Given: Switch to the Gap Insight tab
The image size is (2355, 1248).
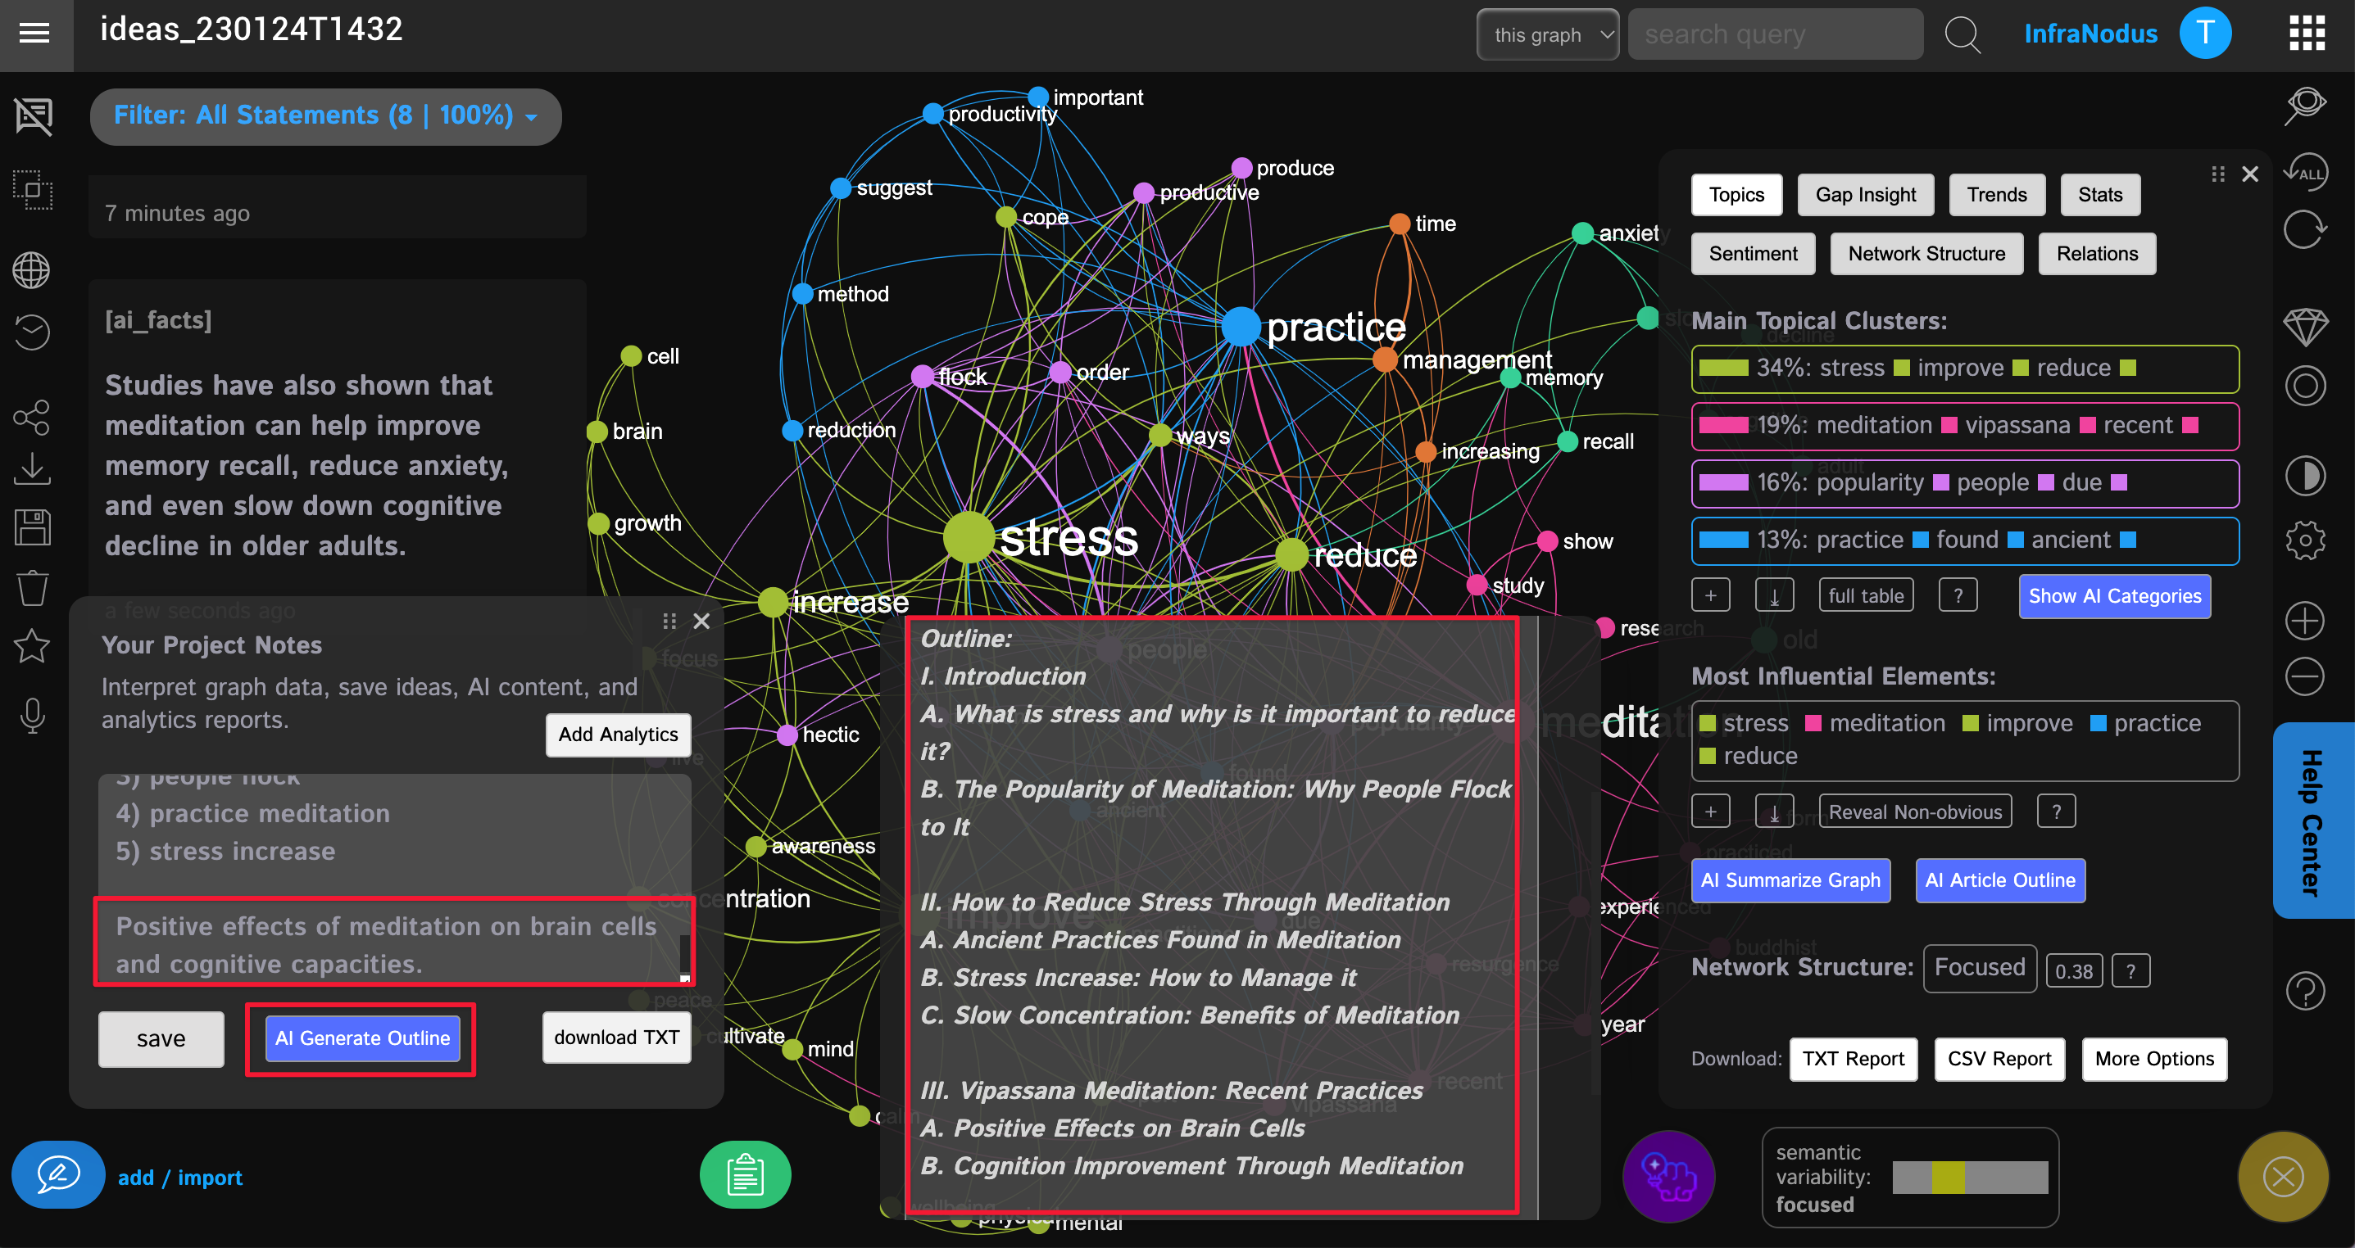Looking at the screenshot, I should tap(1865, 195).
